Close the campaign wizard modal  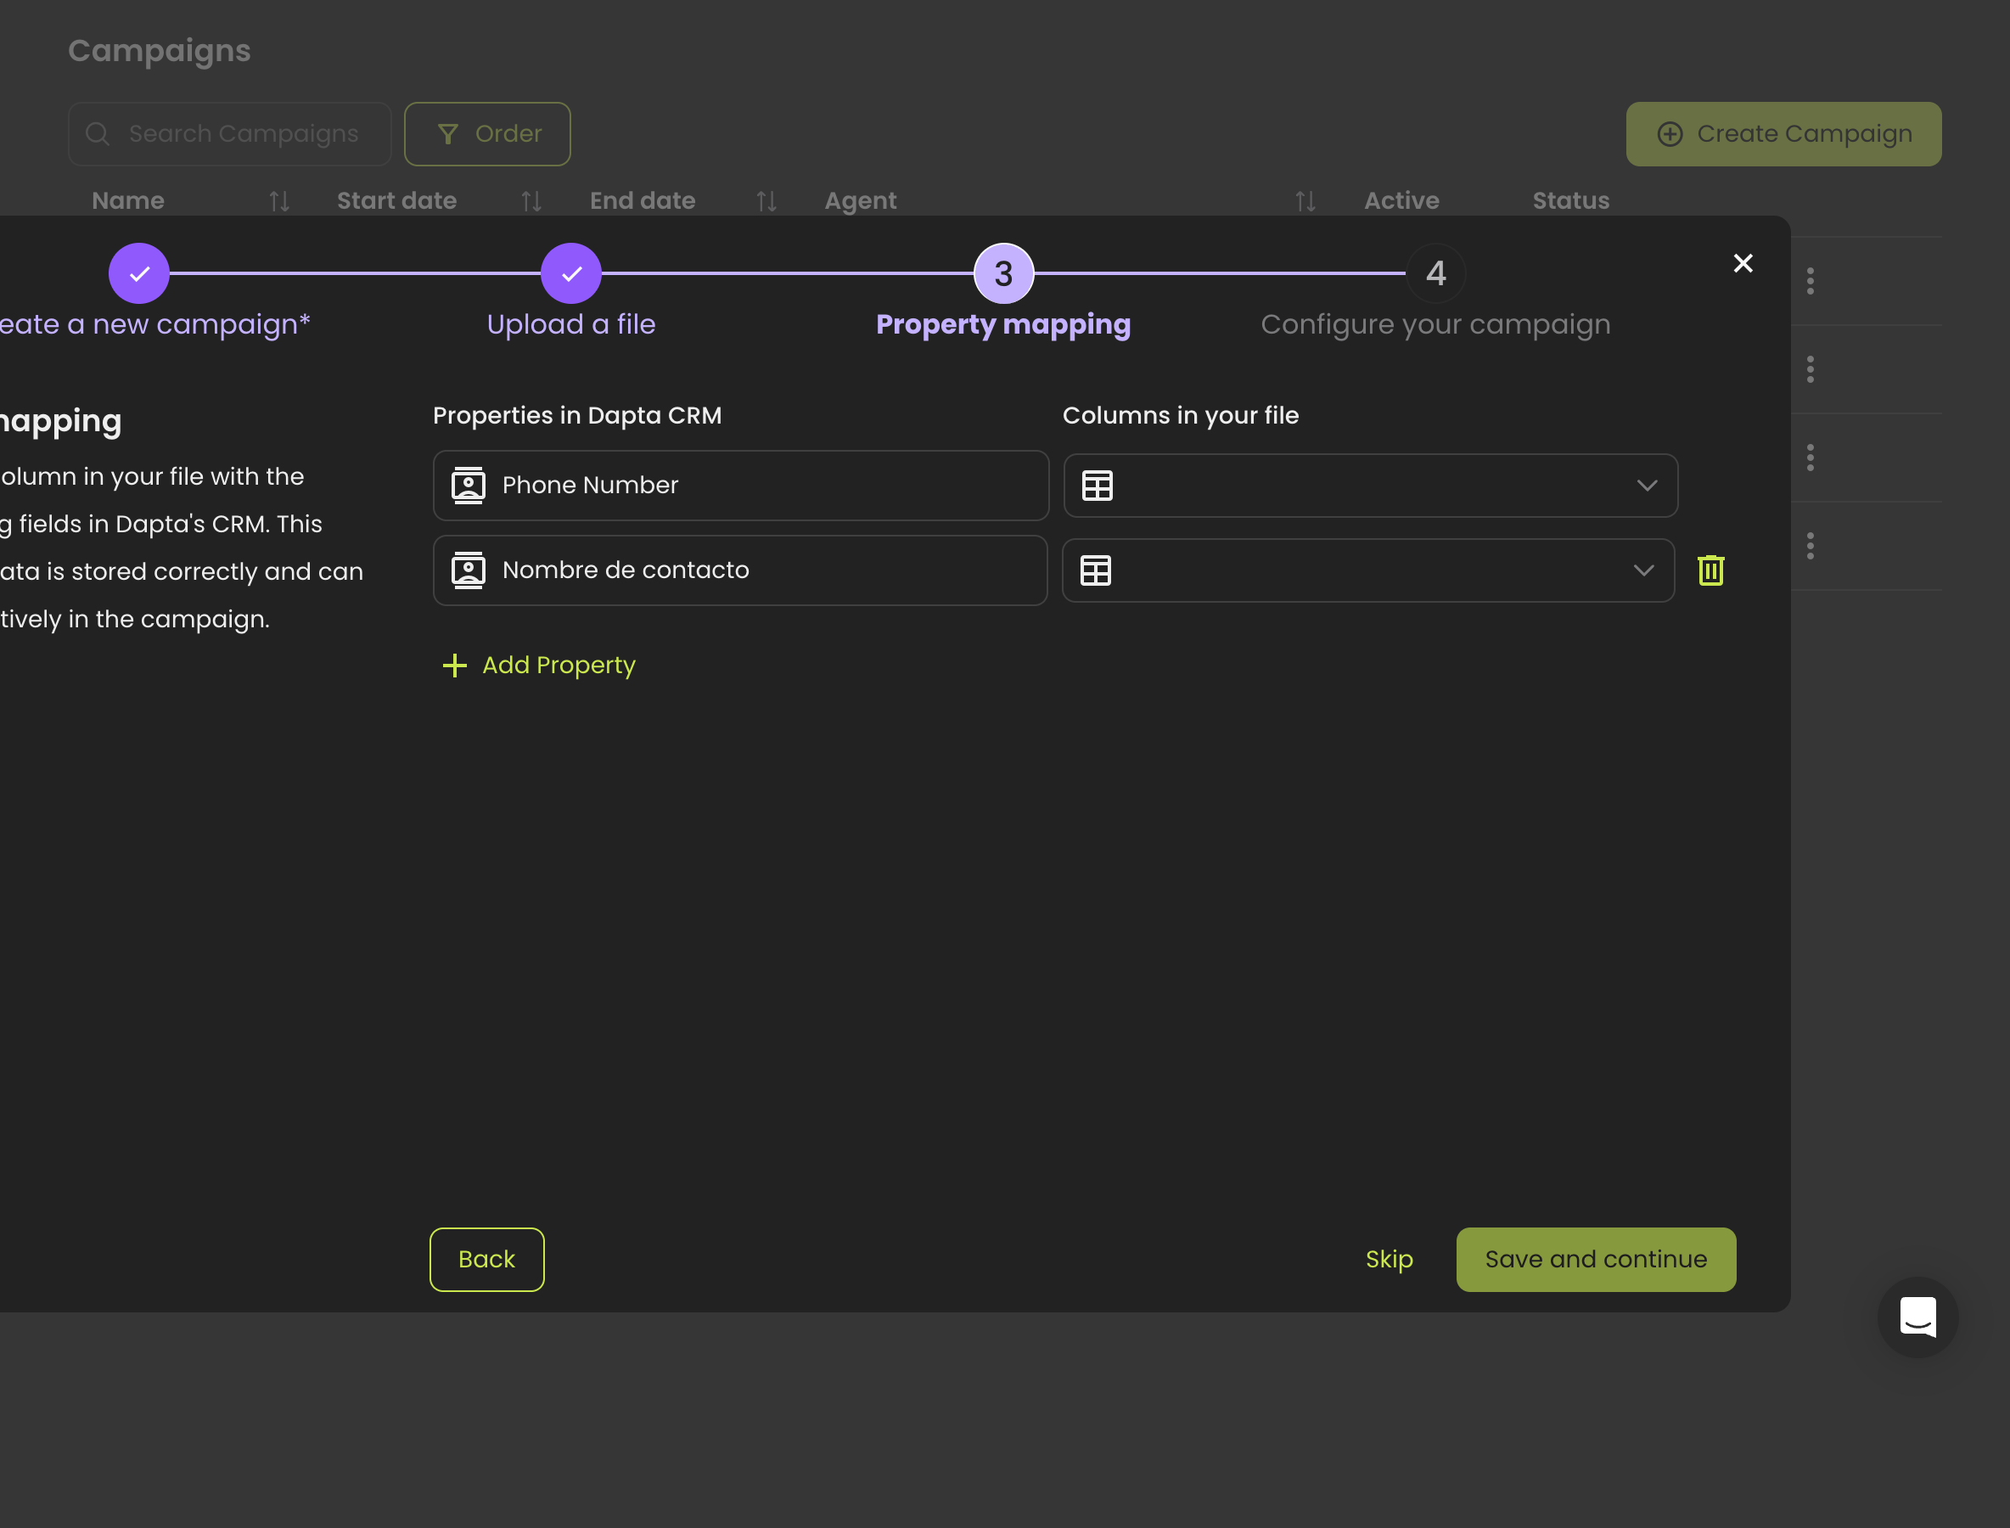click(1742, 264)
